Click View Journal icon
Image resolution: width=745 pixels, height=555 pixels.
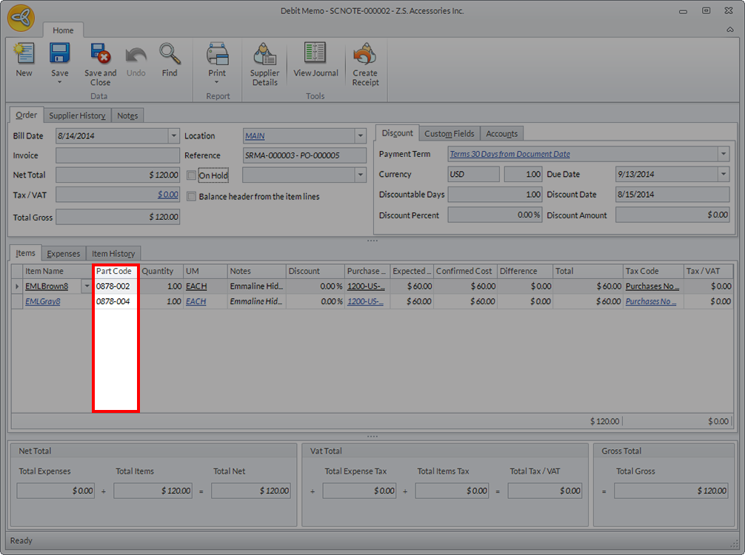tap(315, 55)
